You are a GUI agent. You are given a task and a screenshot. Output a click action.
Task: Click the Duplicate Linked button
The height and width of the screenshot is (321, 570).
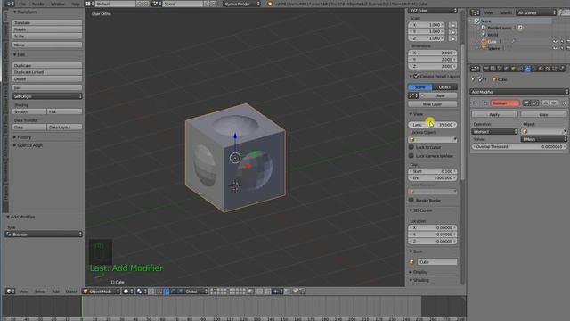tap(47, 72)
